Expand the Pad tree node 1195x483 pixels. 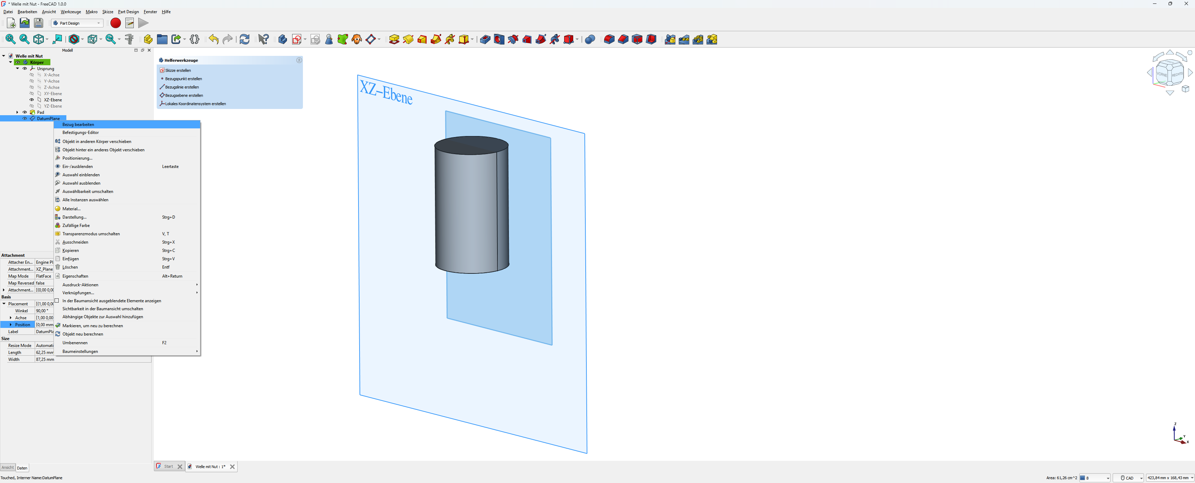coord(18,112)
